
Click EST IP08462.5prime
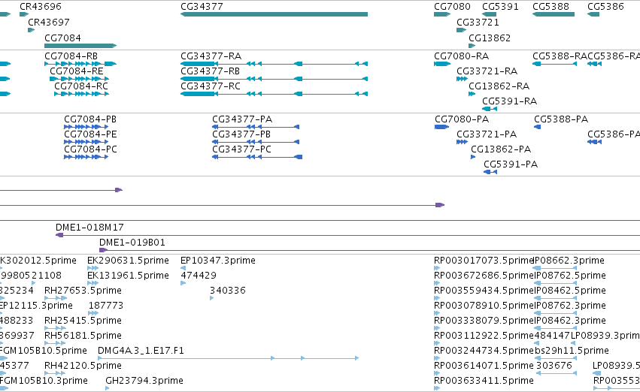[570, 290]
